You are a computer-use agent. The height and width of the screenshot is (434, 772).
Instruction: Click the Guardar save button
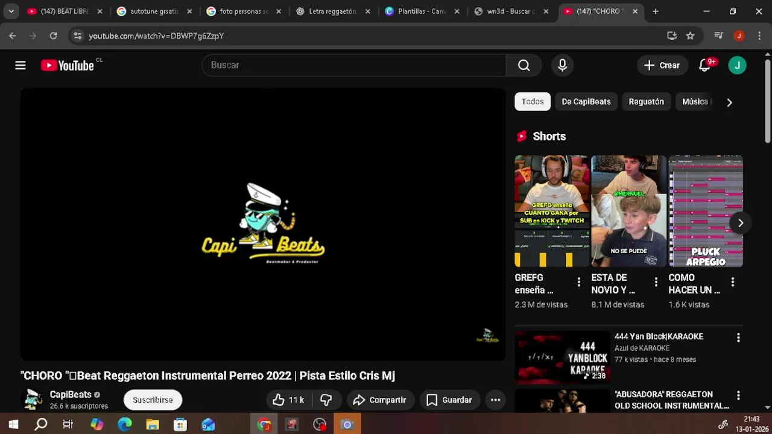click(x=449, y=400)
